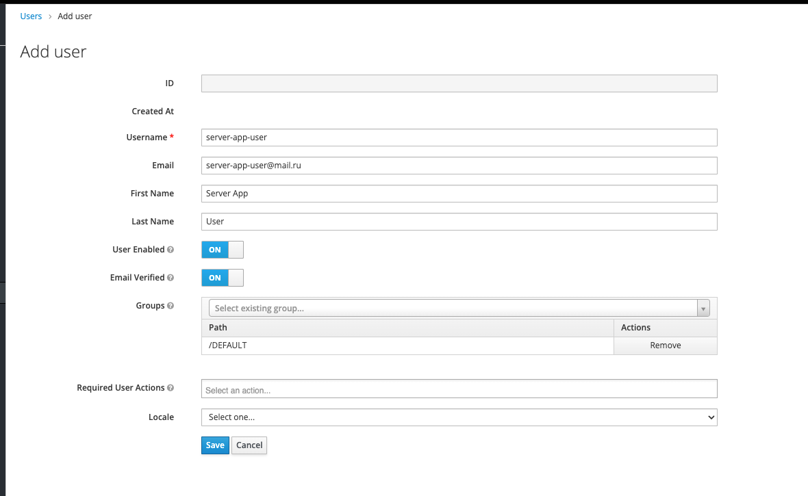Click help icon next to User Enabled
The height and width of the screenshot is (496, 808).
coord(171,250)
